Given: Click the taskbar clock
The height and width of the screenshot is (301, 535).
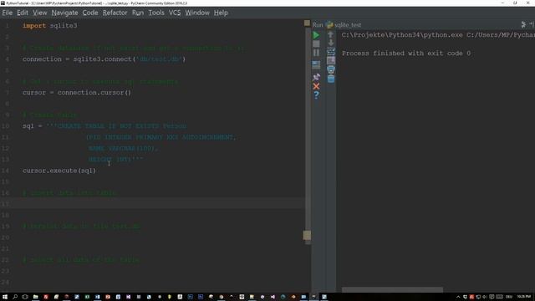Looking at the screenshot, I should point(524,297).
